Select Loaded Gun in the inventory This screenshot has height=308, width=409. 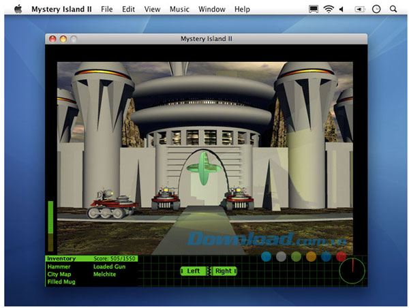(x=109, y=266)
